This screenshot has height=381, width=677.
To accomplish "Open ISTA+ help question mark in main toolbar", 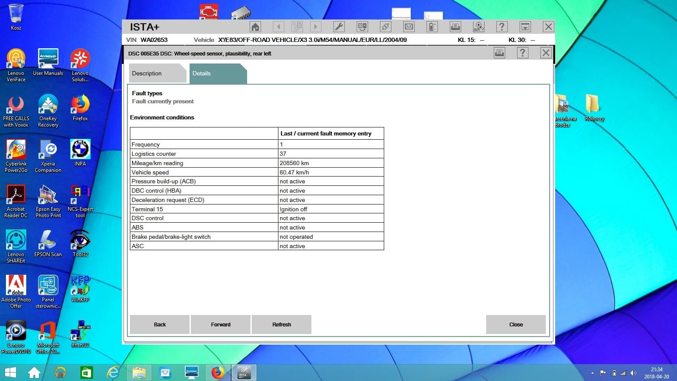I will [x=502, y=27].
